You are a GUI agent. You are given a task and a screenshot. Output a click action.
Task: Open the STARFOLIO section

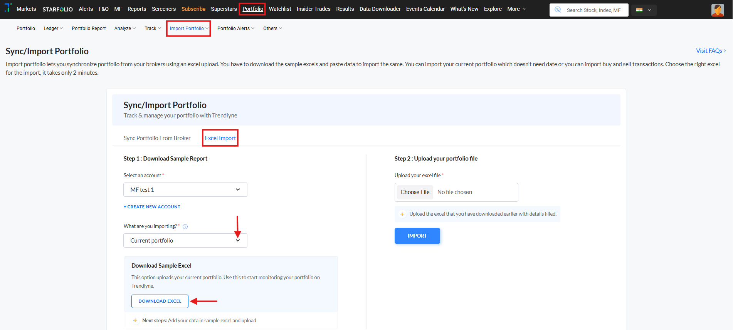click(57, 9)
